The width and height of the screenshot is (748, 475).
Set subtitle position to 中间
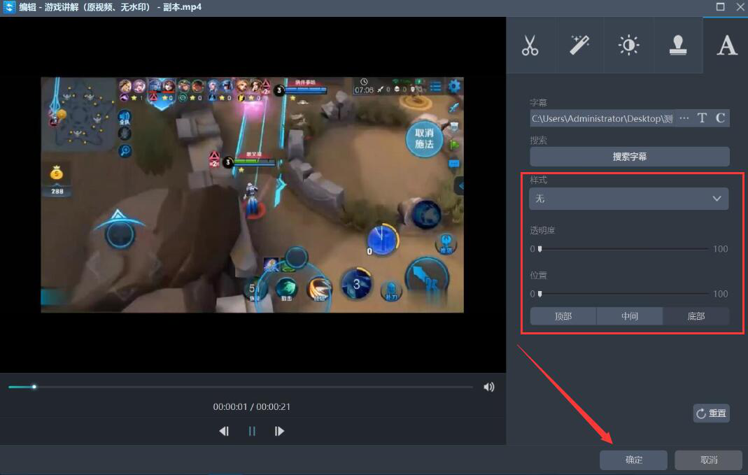click(630, 316)
